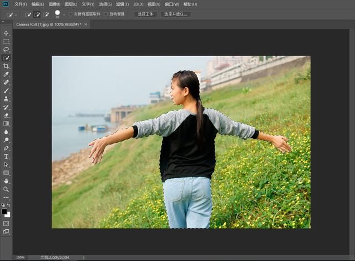Open the Edit Toolbar three-dots menu
This screenshot has width=355, height=261.
pos(6,198)
